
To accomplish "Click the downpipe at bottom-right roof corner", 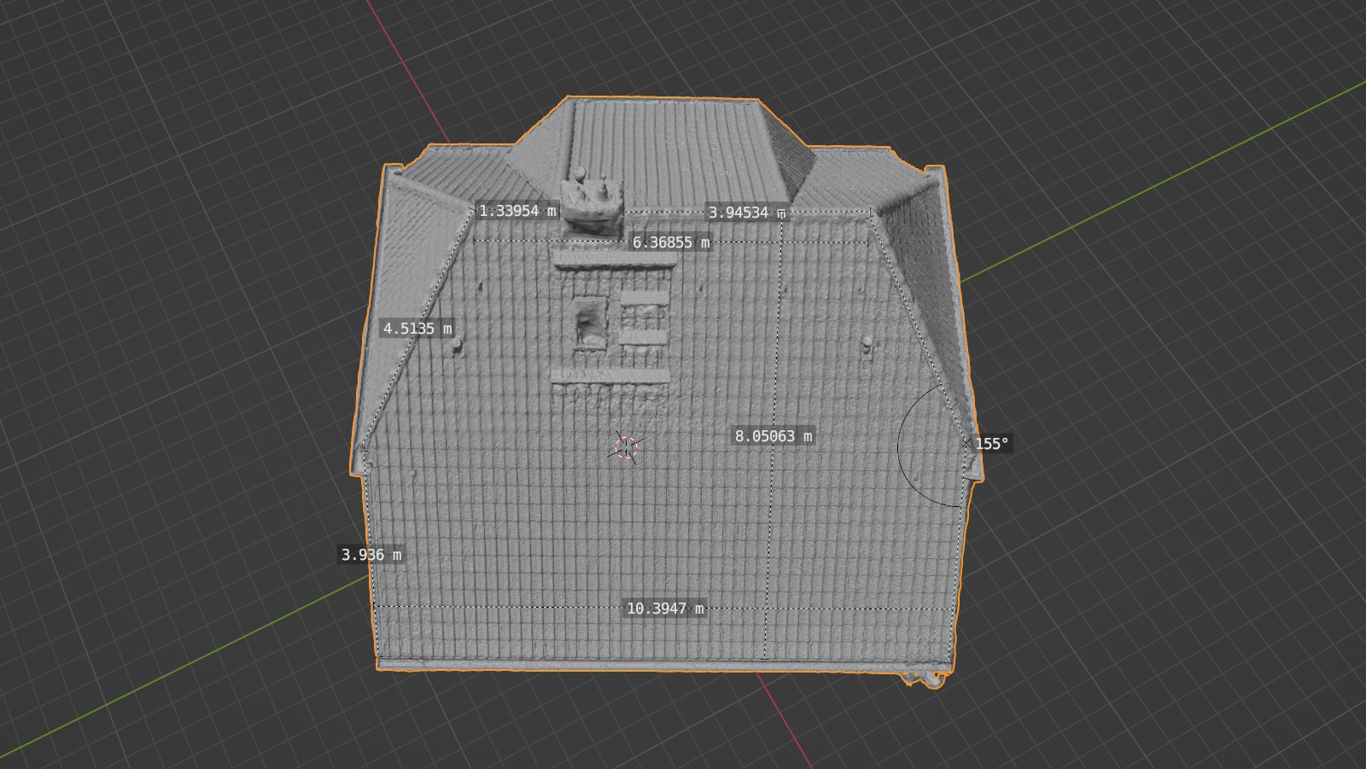I will click(x=927, y=679).
